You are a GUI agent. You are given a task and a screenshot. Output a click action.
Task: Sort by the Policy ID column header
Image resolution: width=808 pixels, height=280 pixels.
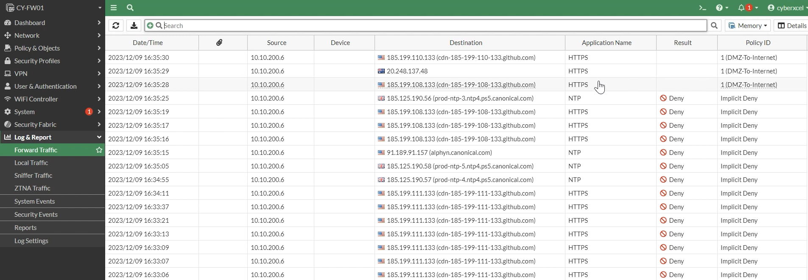(758, 42)
